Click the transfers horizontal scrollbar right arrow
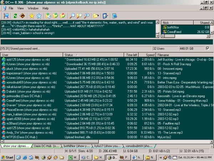Image resolution: width=214 pixels, height=161 pixels. coord(212,141)
